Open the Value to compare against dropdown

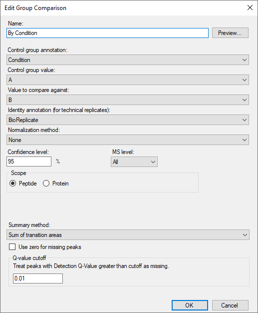(x=128, y=100)
